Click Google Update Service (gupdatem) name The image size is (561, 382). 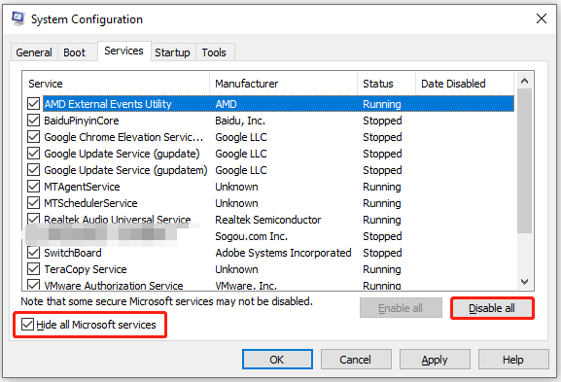[x=125, y=170]
